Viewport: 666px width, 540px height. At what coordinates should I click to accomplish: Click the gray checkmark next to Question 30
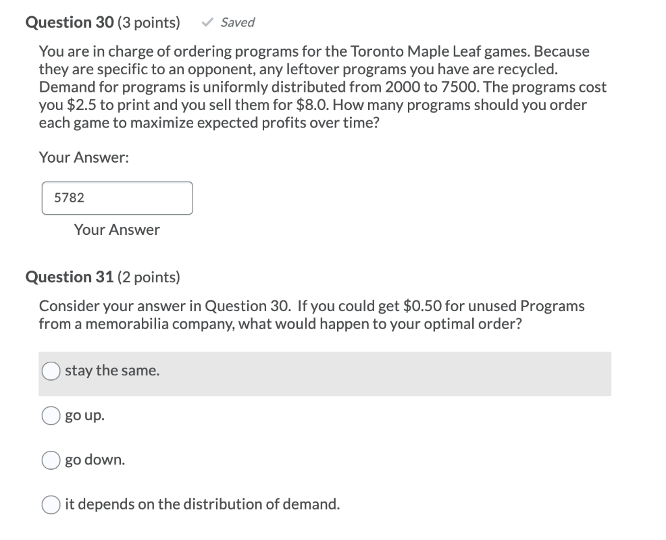[x=208, y=22]
